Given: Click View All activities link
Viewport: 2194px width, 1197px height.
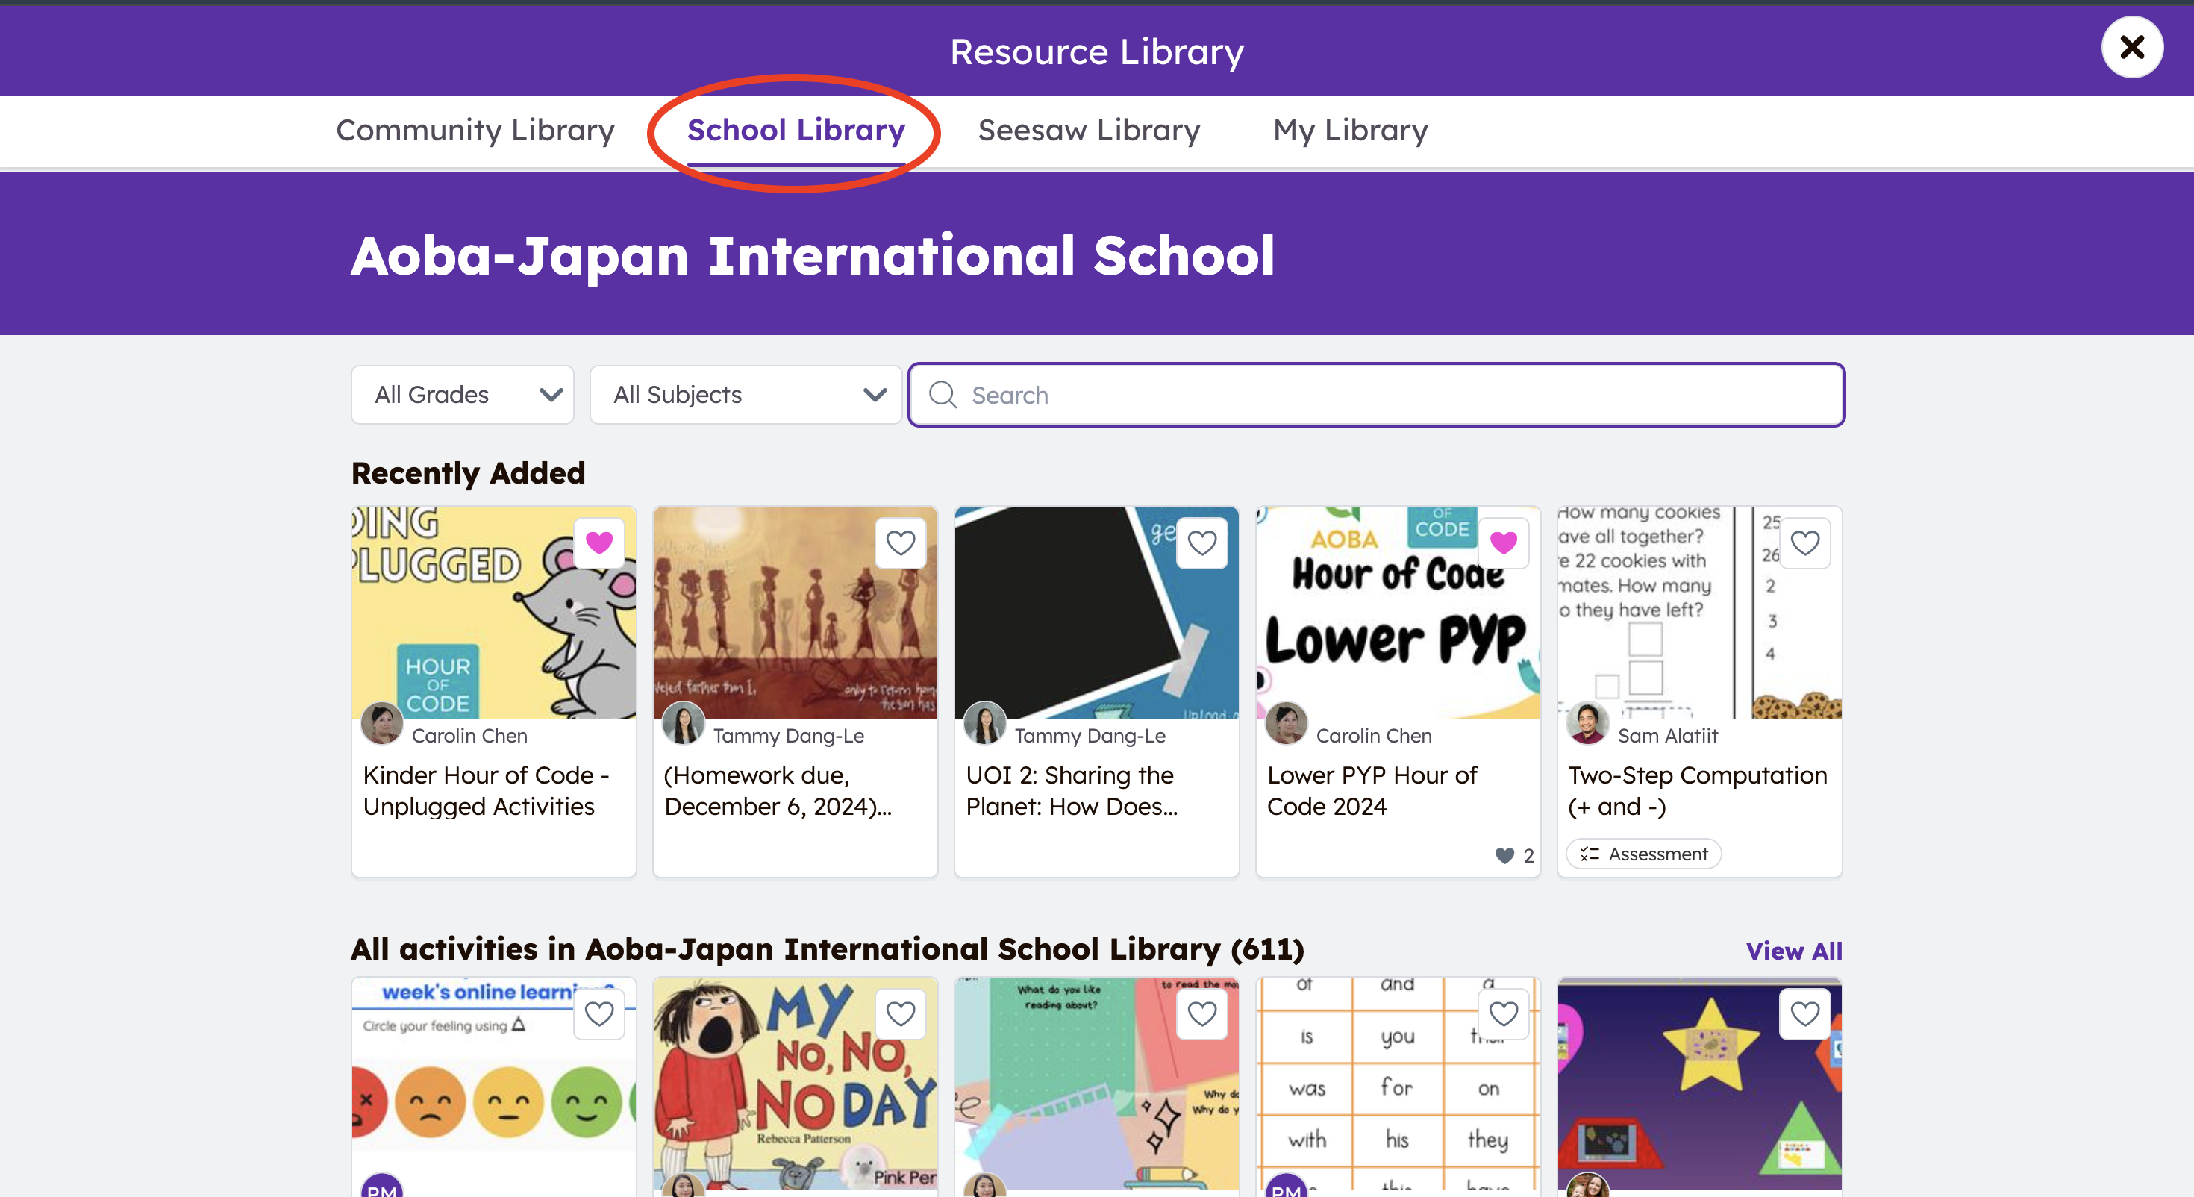Looking at the screenshot, I should (1793, 951).
